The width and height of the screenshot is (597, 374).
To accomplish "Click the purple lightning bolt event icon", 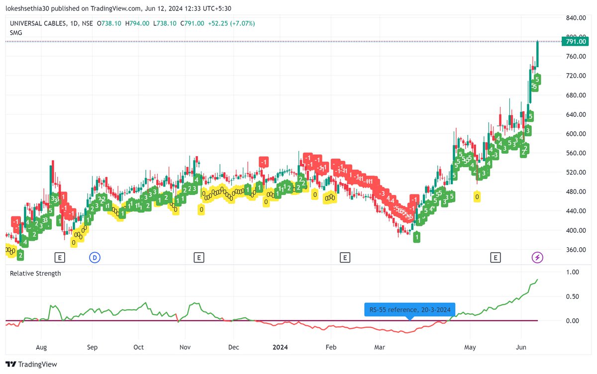I will (x=537, y=257).
